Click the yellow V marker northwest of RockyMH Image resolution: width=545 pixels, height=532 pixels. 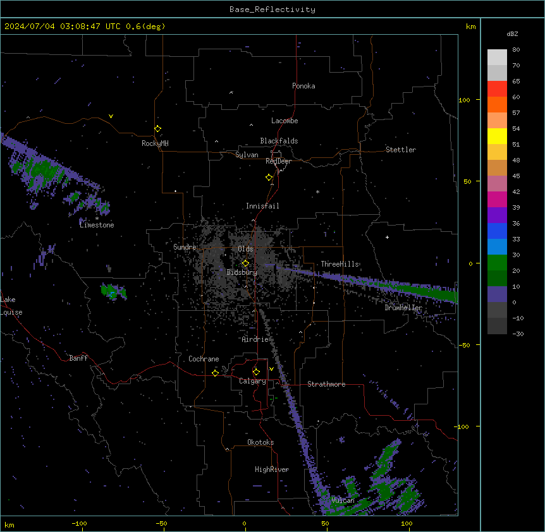(111, 116)
